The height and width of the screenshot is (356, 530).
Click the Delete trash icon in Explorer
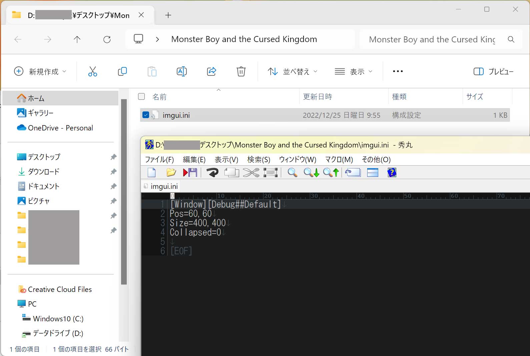pyautogui.click(x=241, y=71)
